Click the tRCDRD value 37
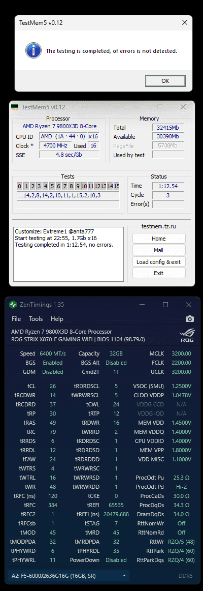 (53, 404)
